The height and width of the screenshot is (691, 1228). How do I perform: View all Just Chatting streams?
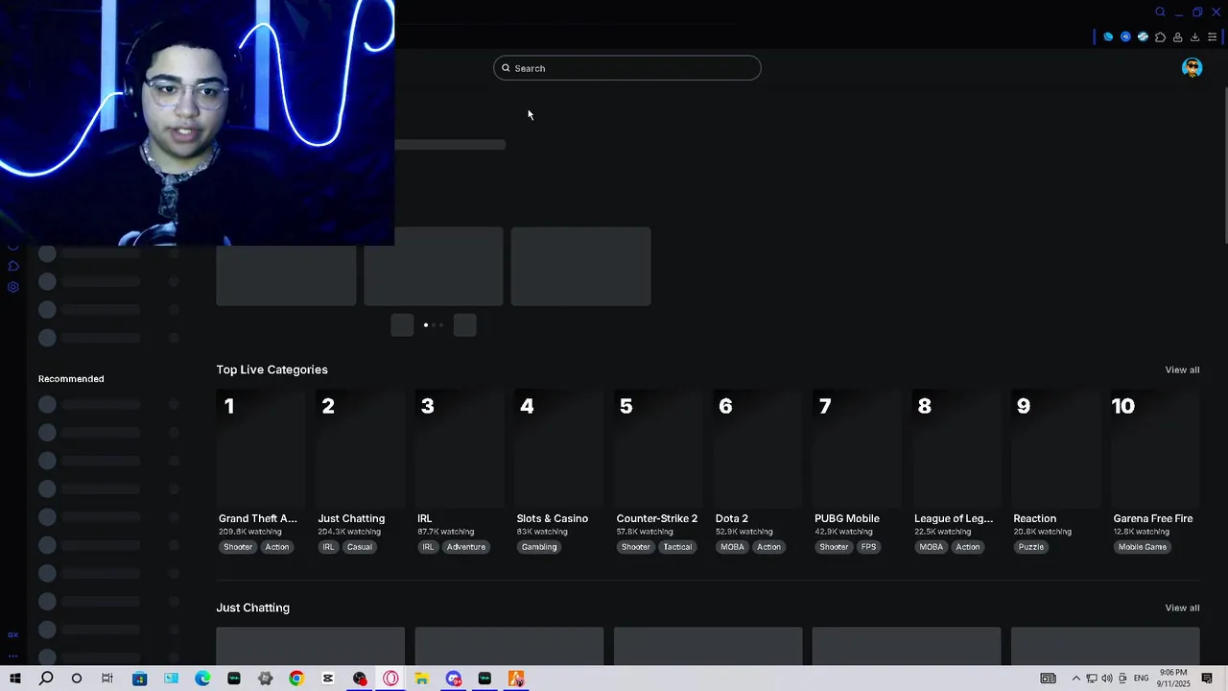(x=1182, y=608)
